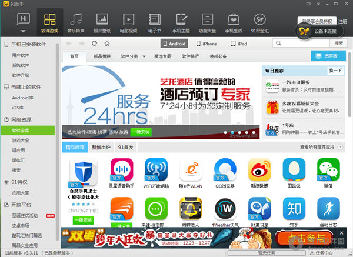
Task: Open the 功能大全 functions section
Action: click(207, 23)
